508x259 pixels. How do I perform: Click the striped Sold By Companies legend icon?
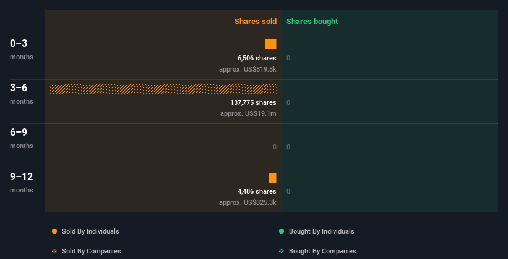tap(54, 251)
